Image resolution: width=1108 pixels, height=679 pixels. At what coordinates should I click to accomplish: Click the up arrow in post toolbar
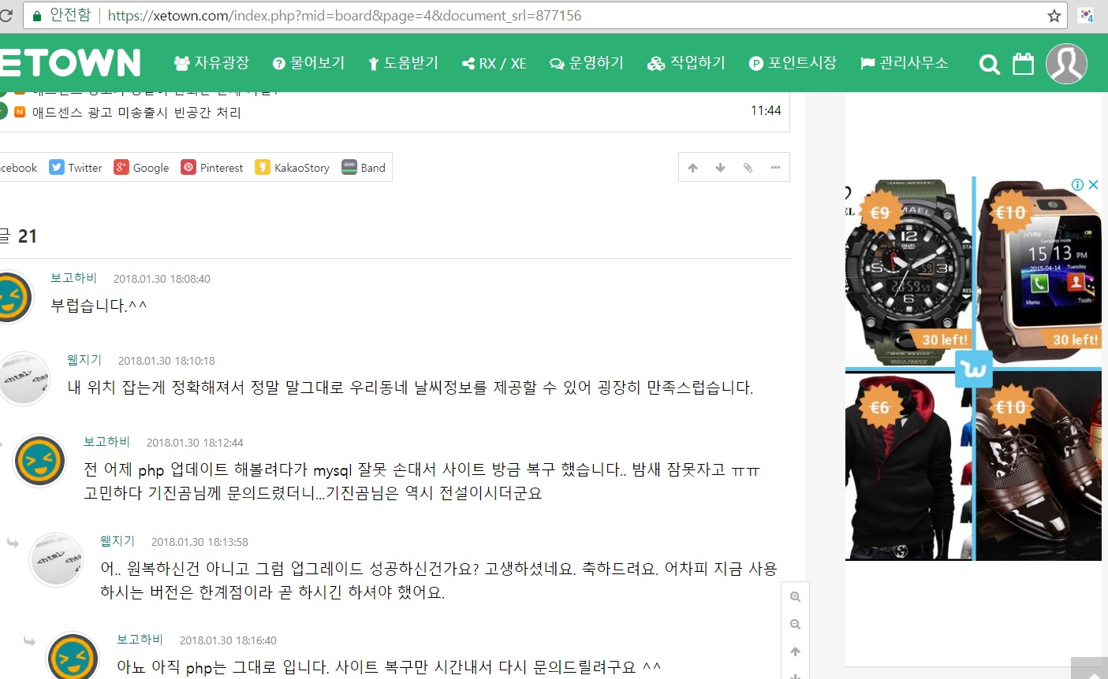click(x=692, y=168)
